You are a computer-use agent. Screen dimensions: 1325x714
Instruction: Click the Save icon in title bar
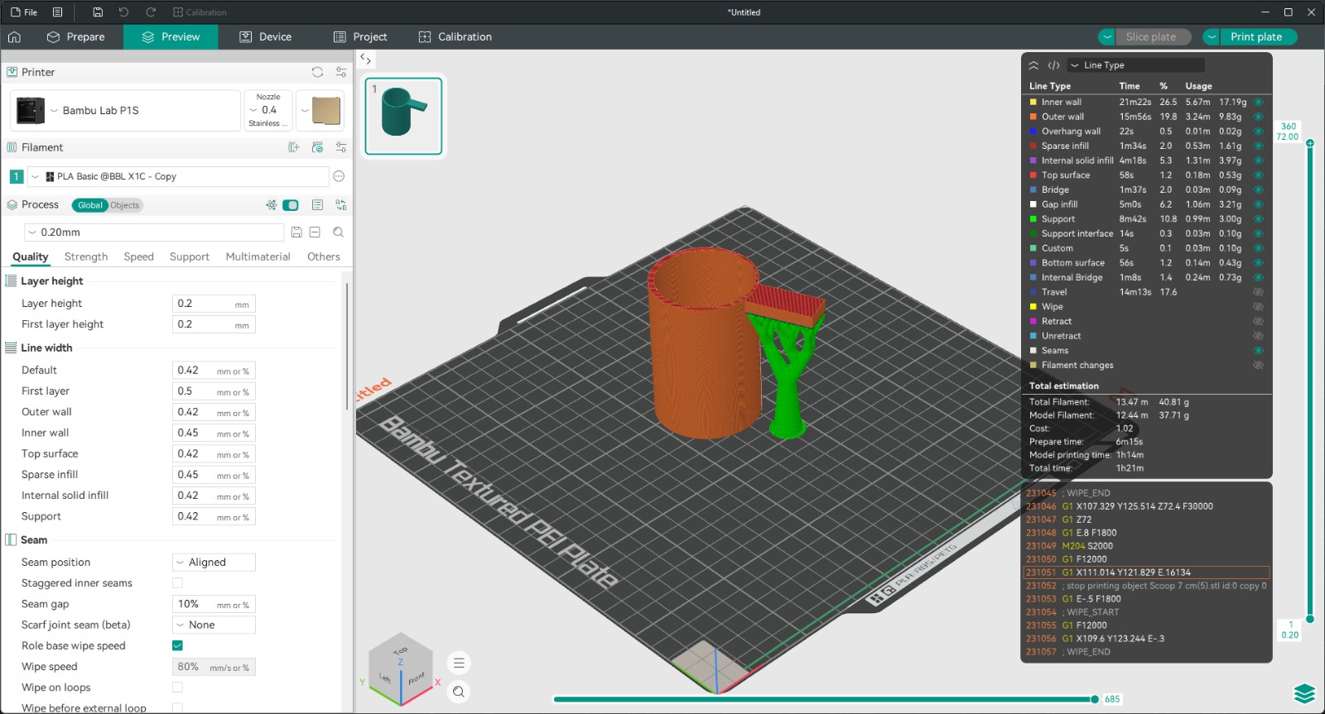(98, 12)
